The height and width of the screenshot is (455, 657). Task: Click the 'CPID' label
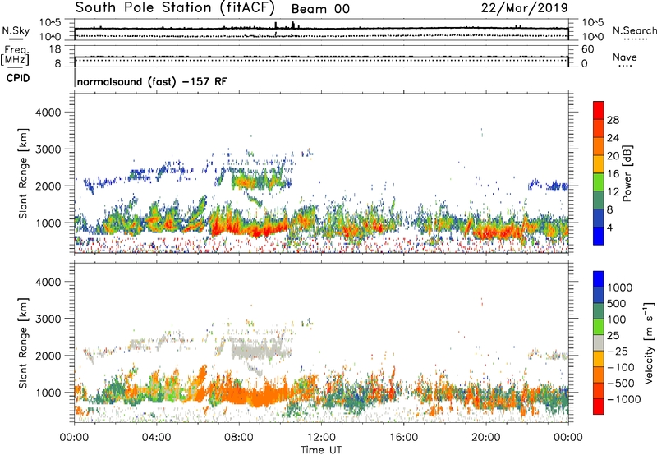pyautogui.click(x=18, y=78)
